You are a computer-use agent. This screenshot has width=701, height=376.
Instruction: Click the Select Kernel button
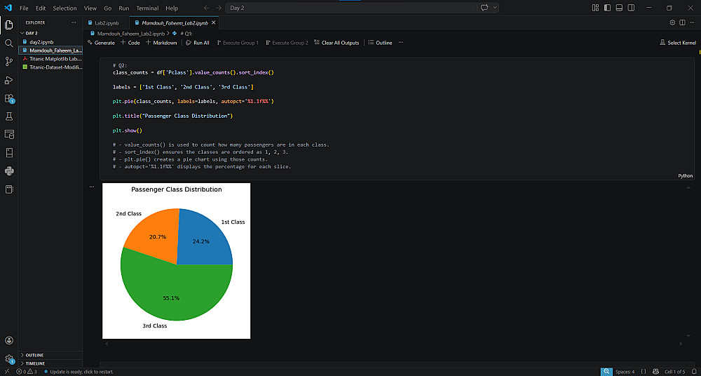678,43
